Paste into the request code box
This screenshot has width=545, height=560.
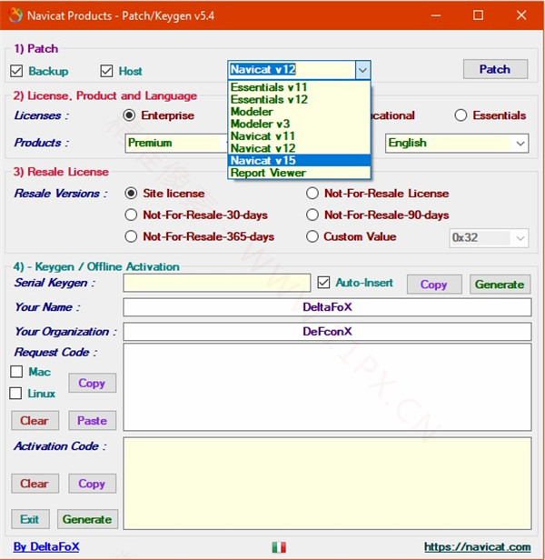92,420
